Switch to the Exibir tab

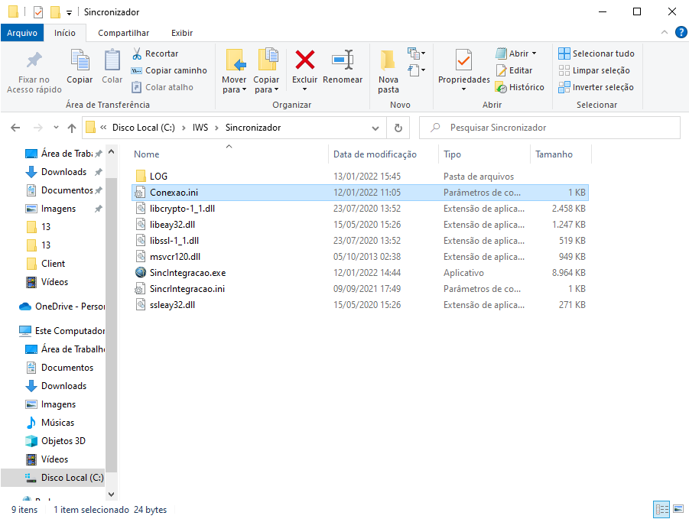click(x=182, y=33)
